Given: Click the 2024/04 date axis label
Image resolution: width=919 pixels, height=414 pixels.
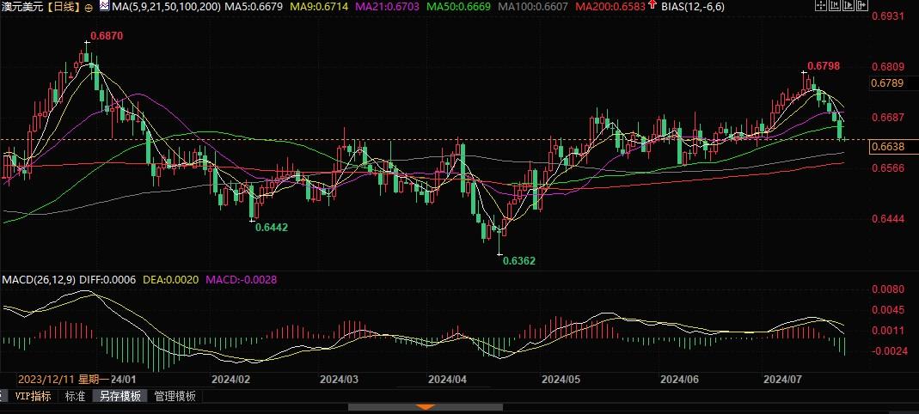Looking at the screenshot, I should 447,379.
